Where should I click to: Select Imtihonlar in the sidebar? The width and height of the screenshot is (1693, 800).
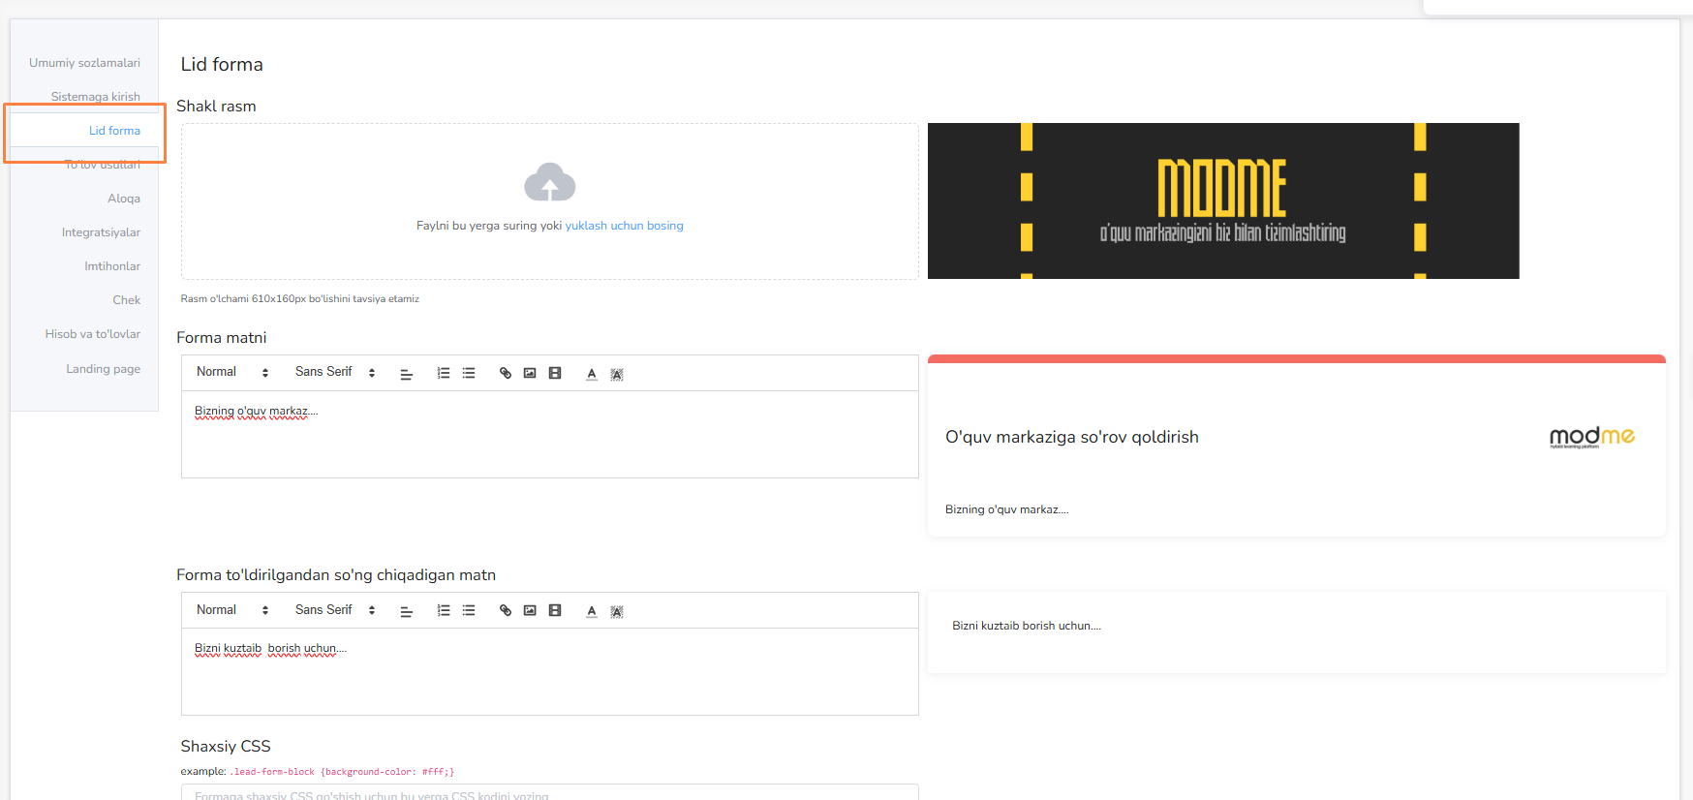point(111,266)
